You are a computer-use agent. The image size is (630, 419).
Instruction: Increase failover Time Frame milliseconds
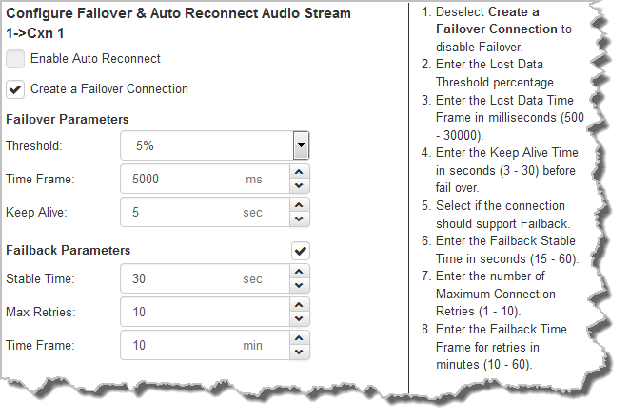(x=301, y=173)
